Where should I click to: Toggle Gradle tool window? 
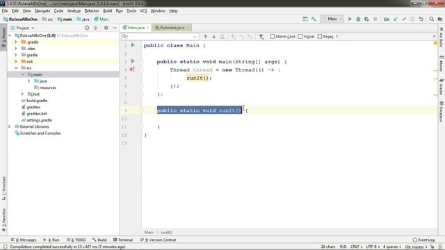tap(442, 87)
